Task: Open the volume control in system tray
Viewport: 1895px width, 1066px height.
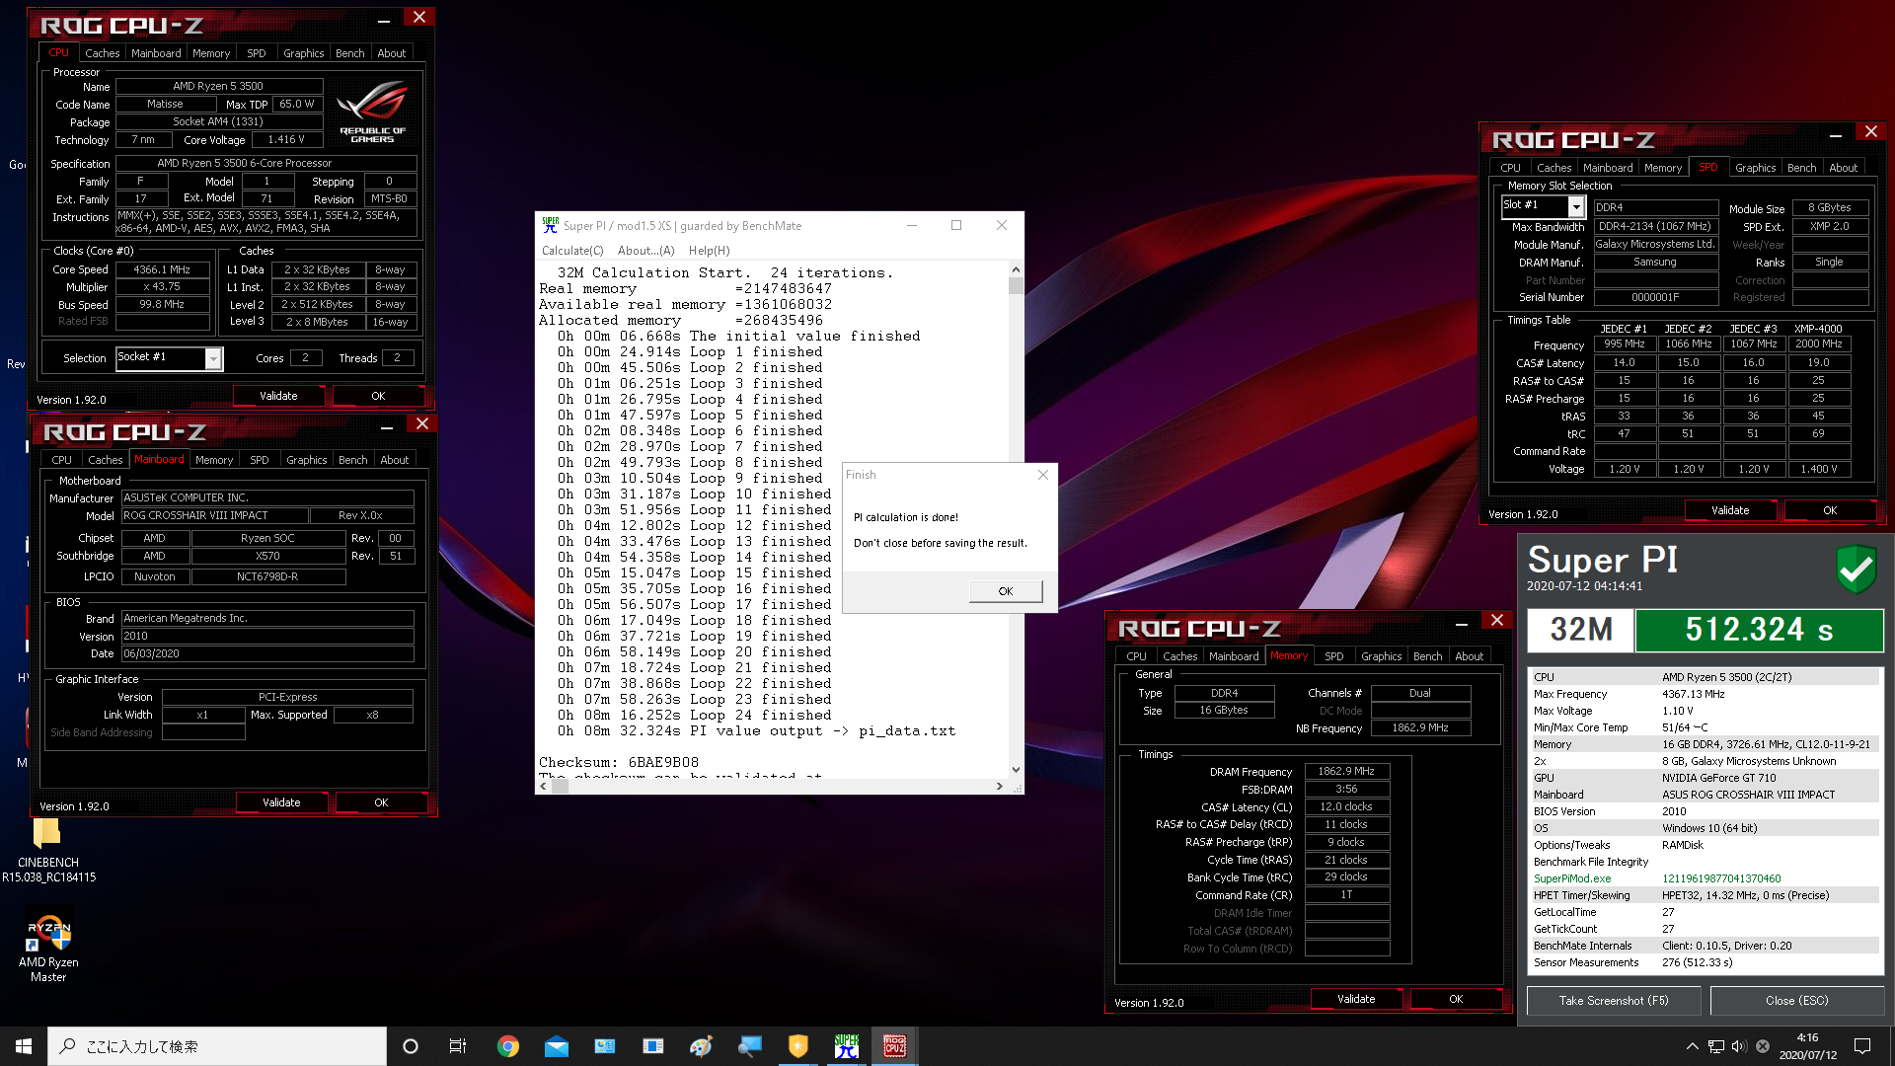Action: tap(1739, 1046)
